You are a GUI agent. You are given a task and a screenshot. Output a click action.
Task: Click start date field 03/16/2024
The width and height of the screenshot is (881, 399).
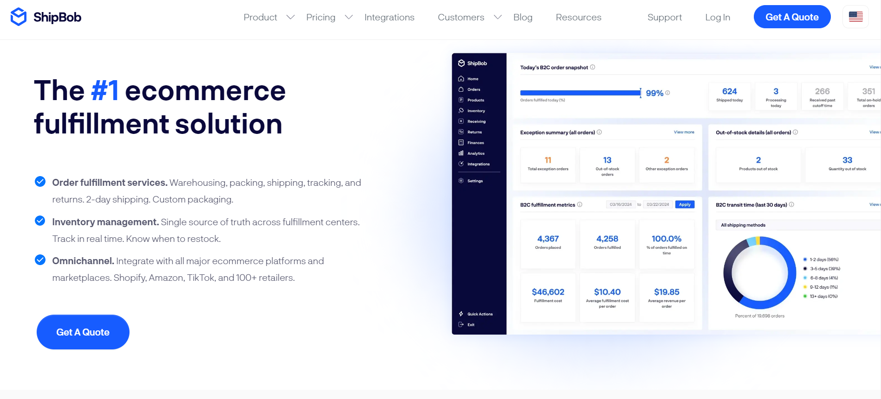(621, 204)
